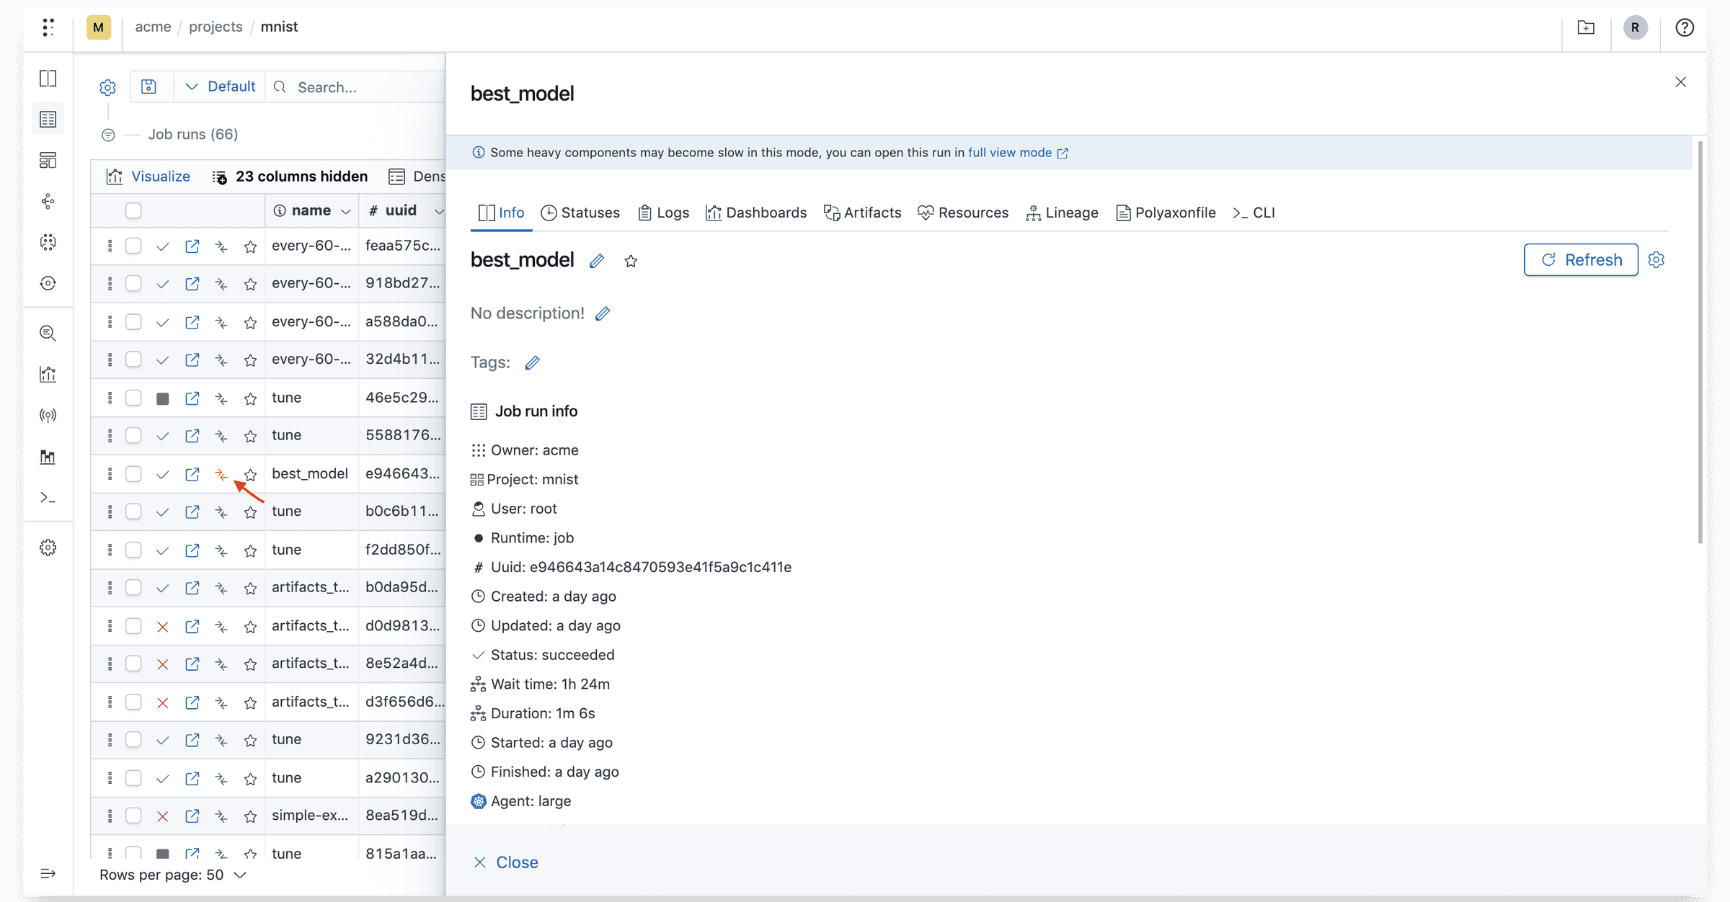Viewport: 1730px width, 902px height.
Task: Toggle the select-all checkbox in the table header
Action: click(133, 210)
